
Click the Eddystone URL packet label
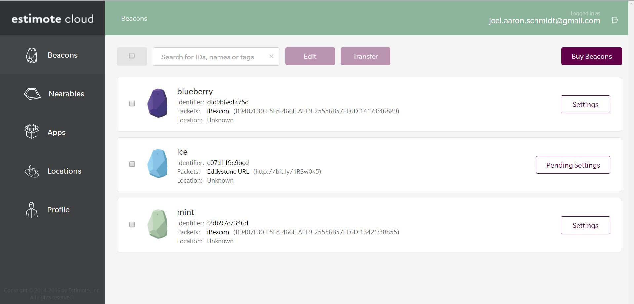click(x=228, y=172)
